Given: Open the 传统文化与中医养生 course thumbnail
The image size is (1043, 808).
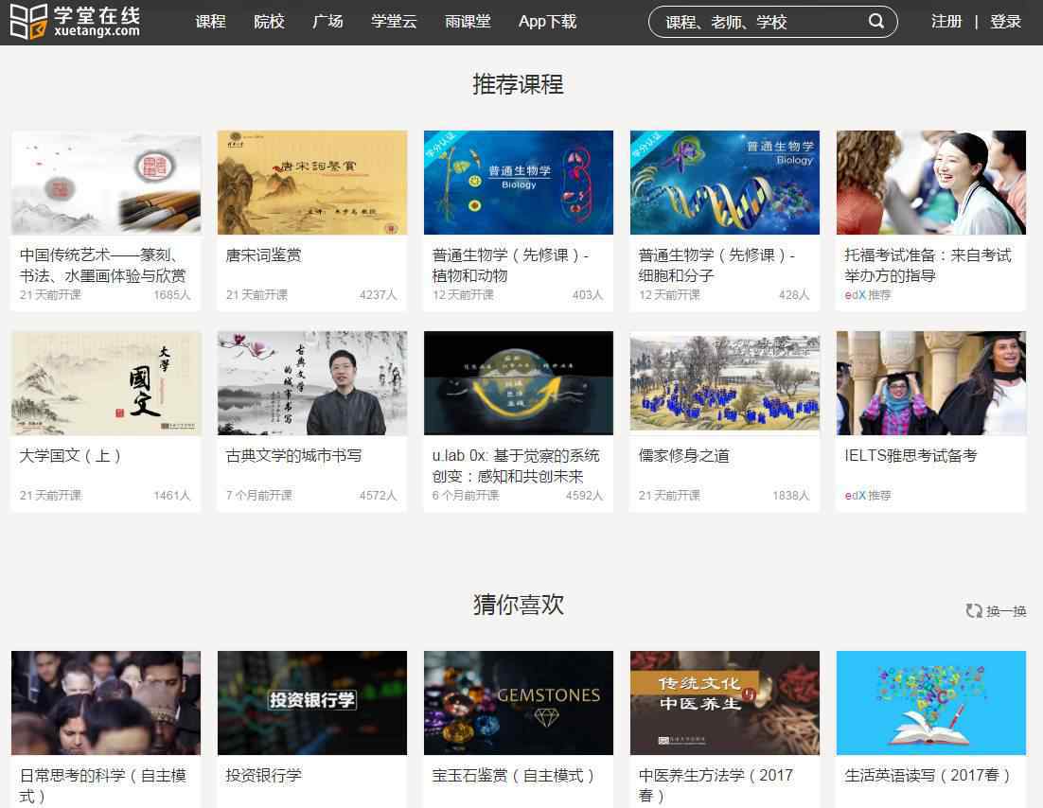Looking at the screenshot, I should point(725,703).
